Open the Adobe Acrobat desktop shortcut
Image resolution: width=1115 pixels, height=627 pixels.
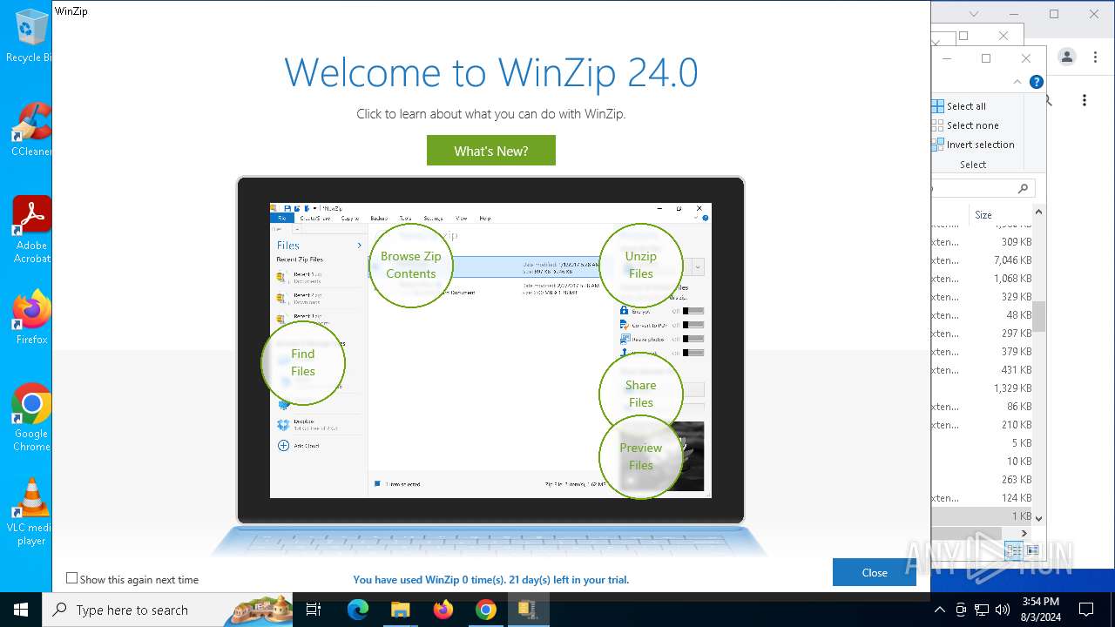pyautogui.click(x=31, y=229)
